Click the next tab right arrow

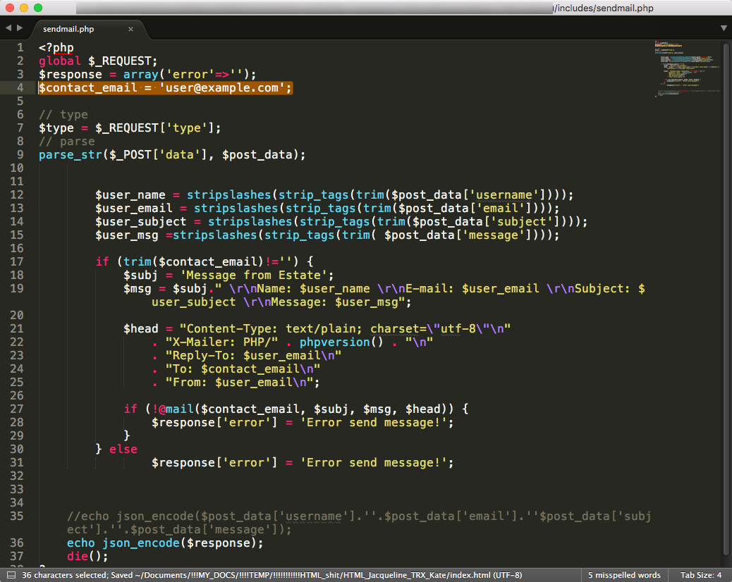(x=18, y=28)
